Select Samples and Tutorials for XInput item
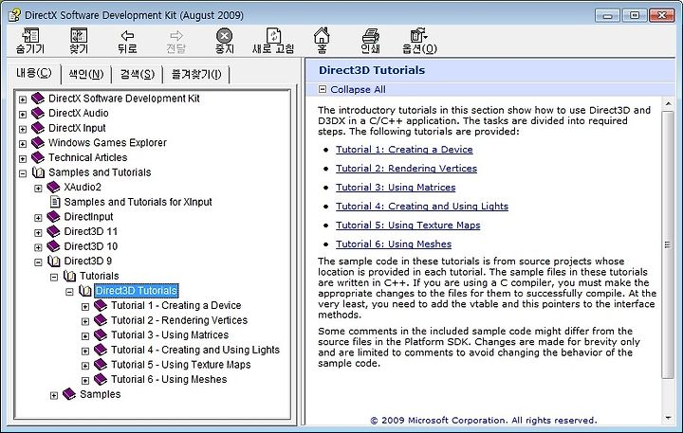 pyautogui.click(x=138, y=202)
